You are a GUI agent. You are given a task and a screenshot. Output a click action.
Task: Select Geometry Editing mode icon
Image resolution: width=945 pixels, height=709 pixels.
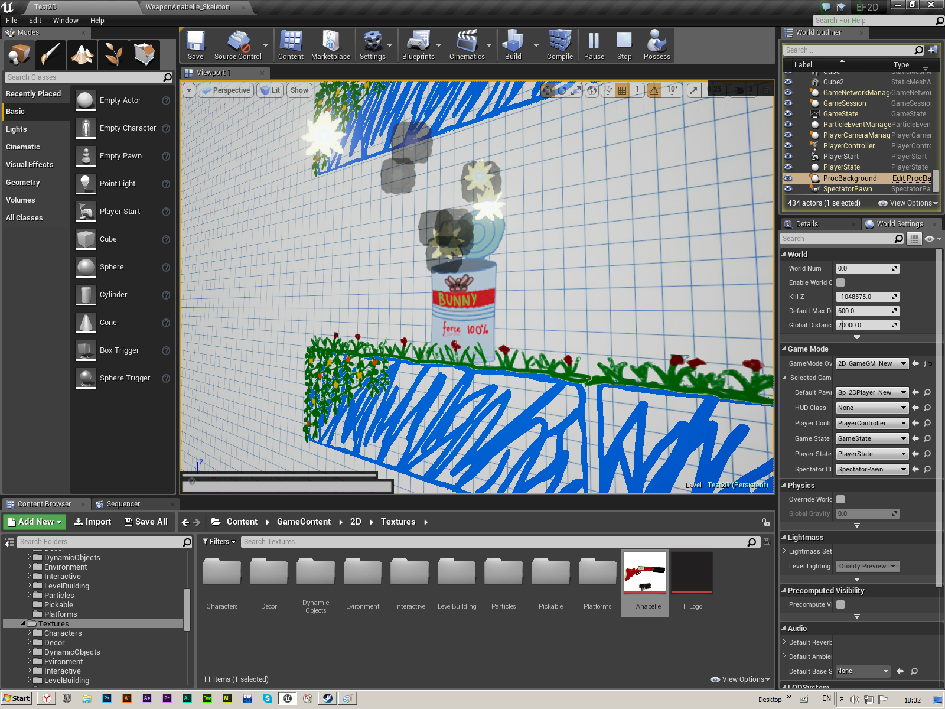pyautogui.click(x=144, y=54)
